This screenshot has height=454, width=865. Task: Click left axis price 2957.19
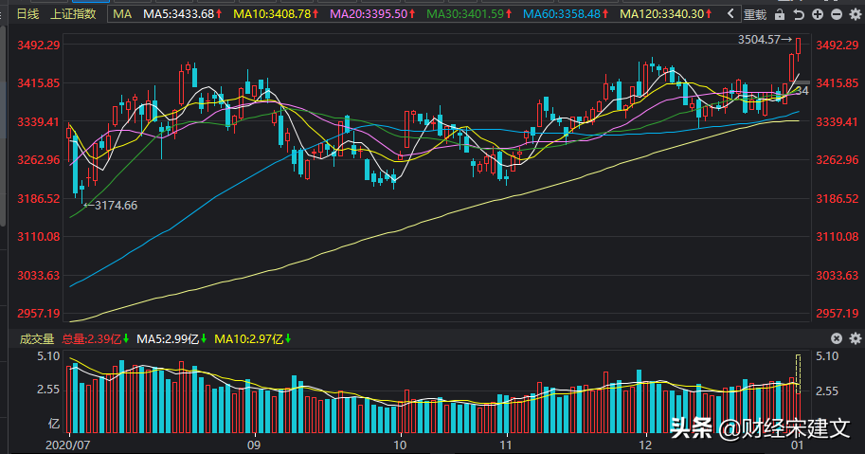[39, 314]
